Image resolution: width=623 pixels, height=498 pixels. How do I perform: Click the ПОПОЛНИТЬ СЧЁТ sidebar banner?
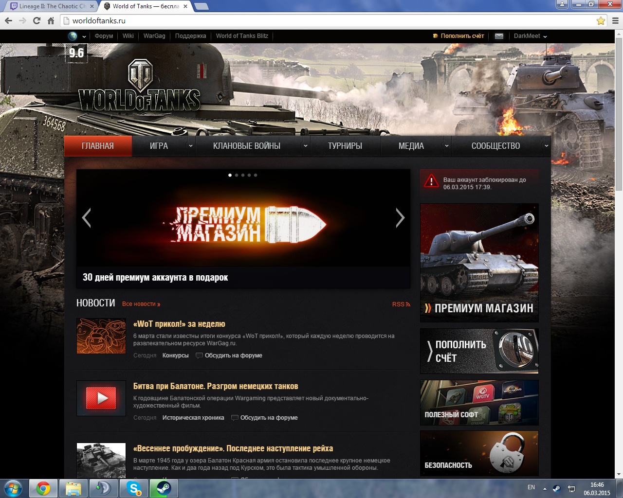479,351
